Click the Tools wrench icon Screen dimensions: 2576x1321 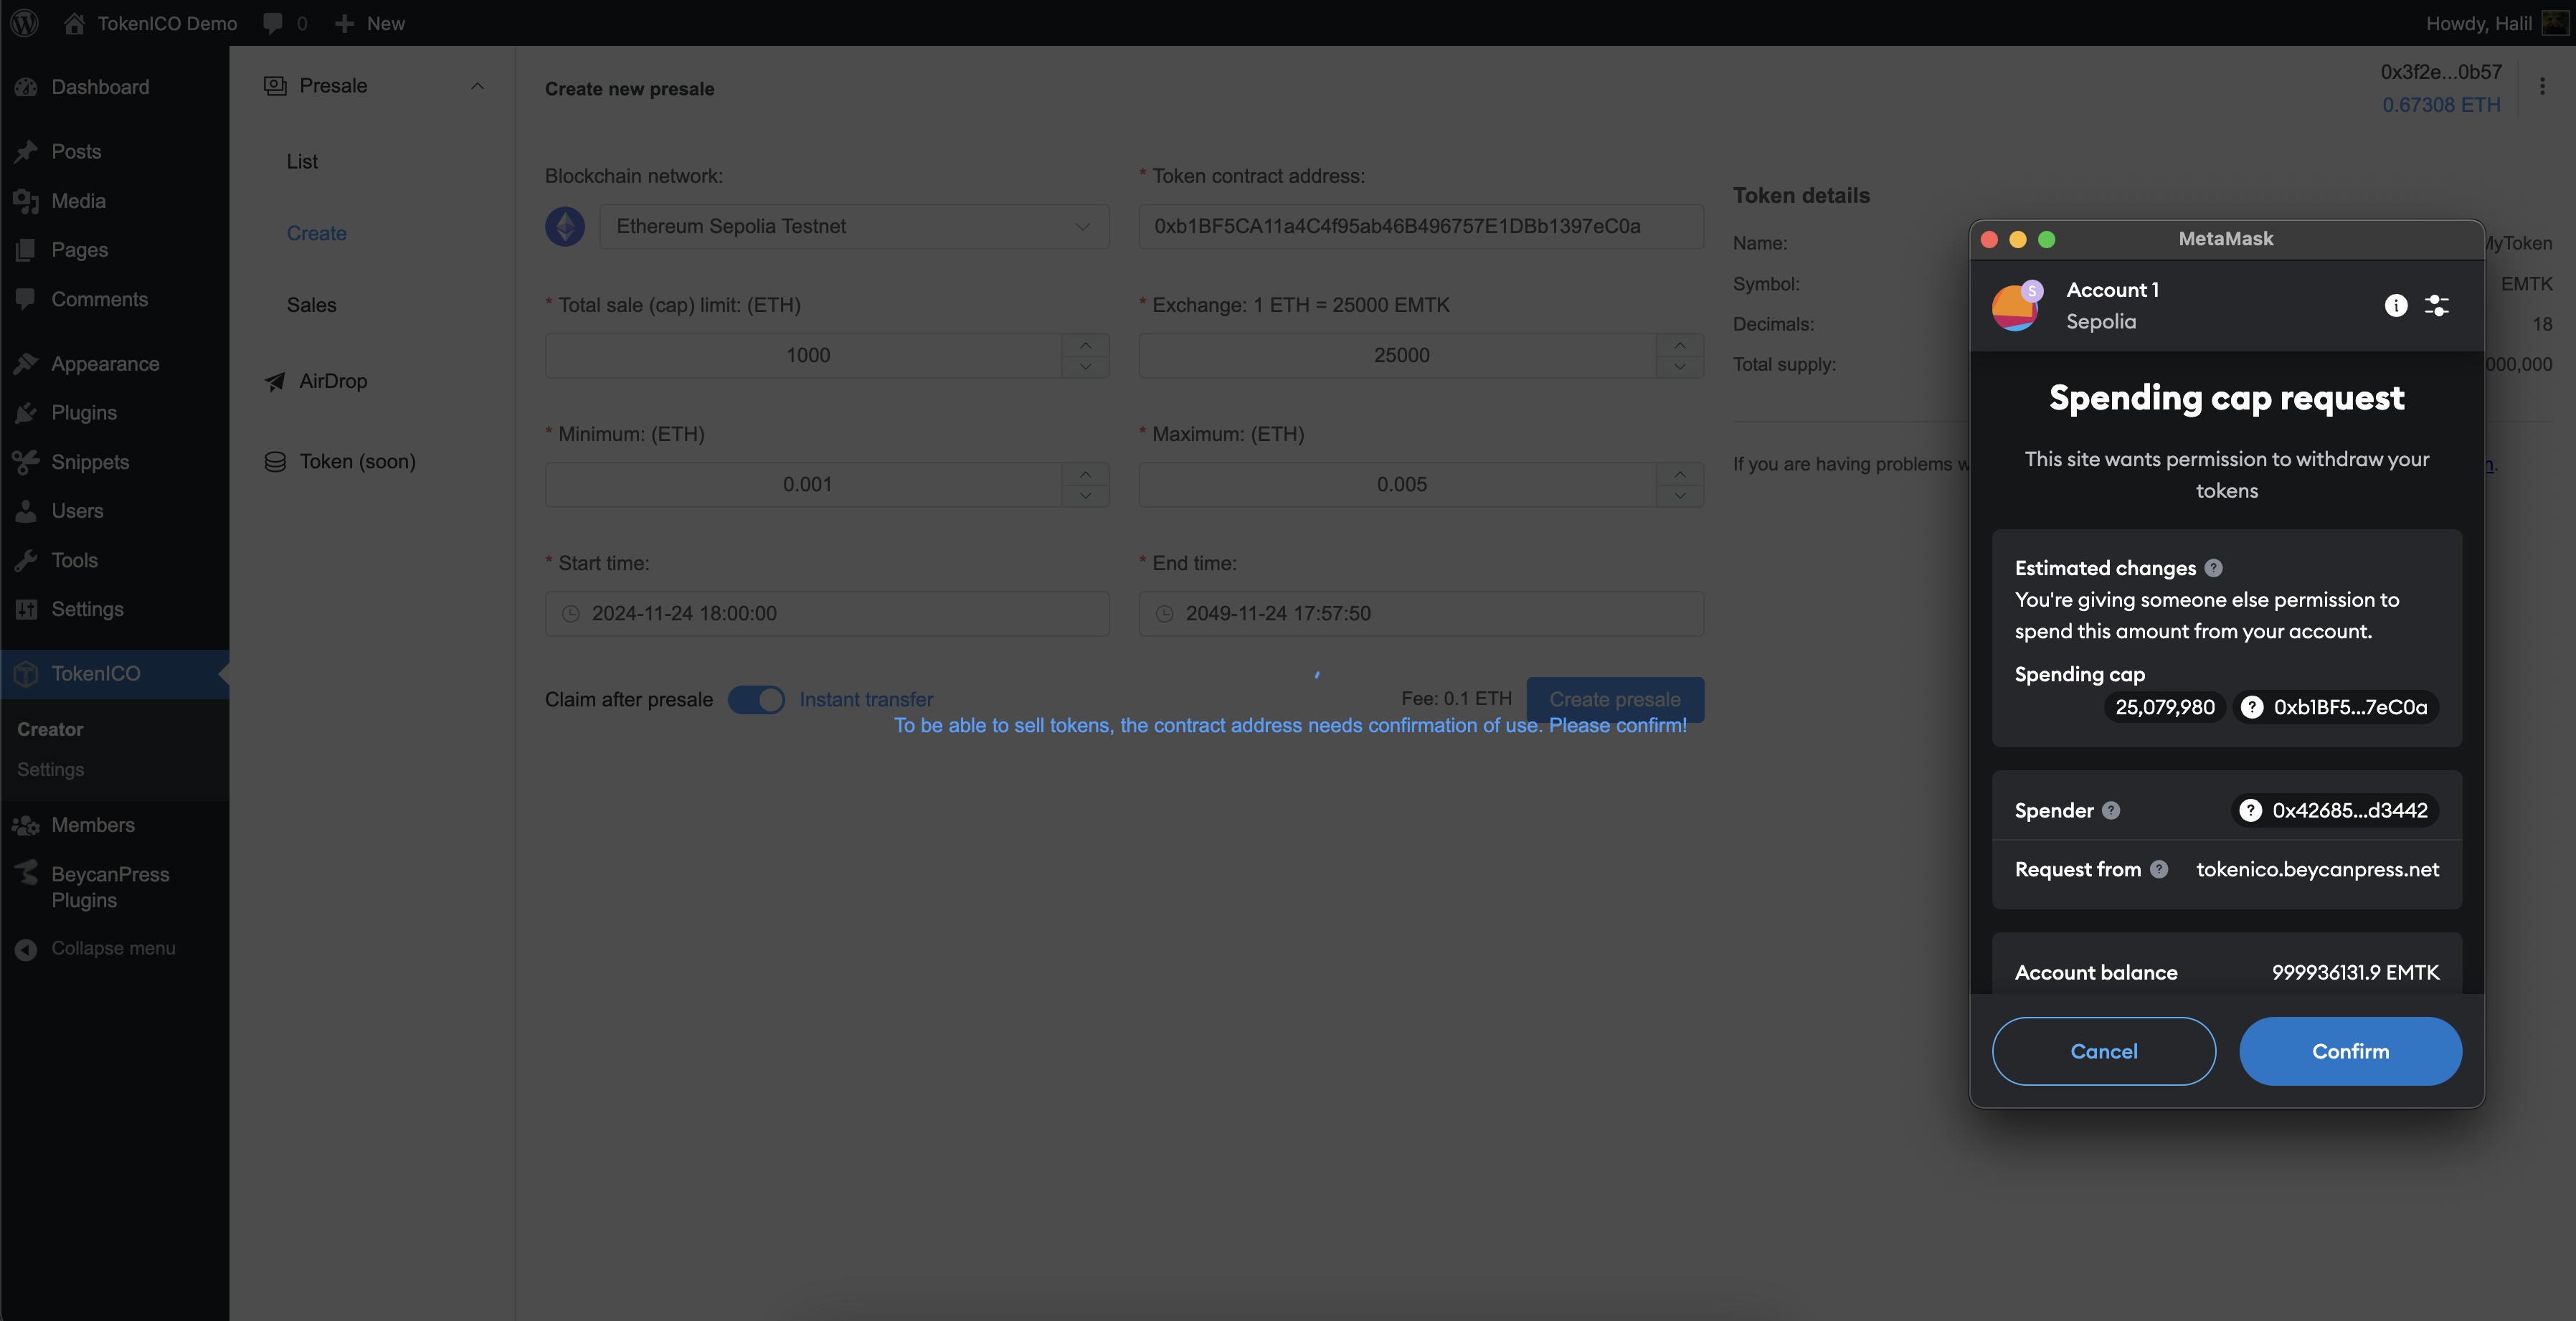(x=26, y=560)
